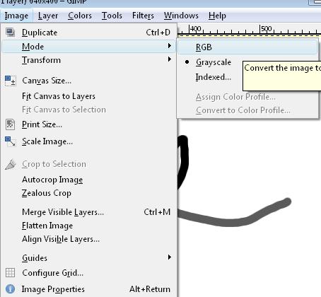The height and width of the screenshot is (297, 321).
Task: Select RGB mode in submenu
Action: (247, 47)
